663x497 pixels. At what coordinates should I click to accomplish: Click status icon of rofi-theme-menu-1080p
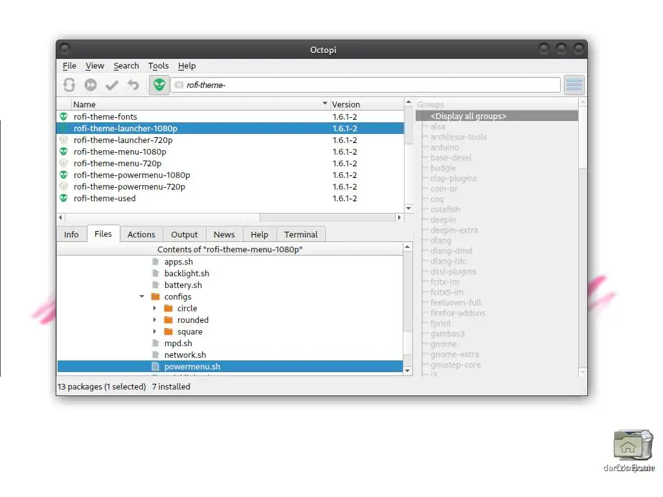coord(64,151)
